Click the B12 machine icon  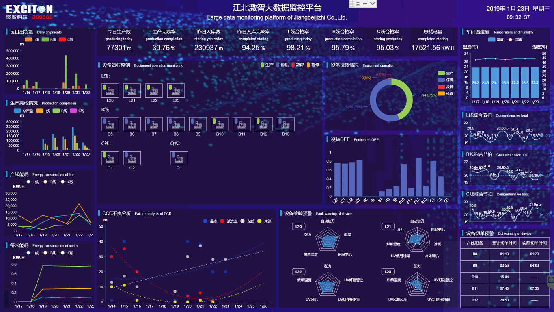263,124
